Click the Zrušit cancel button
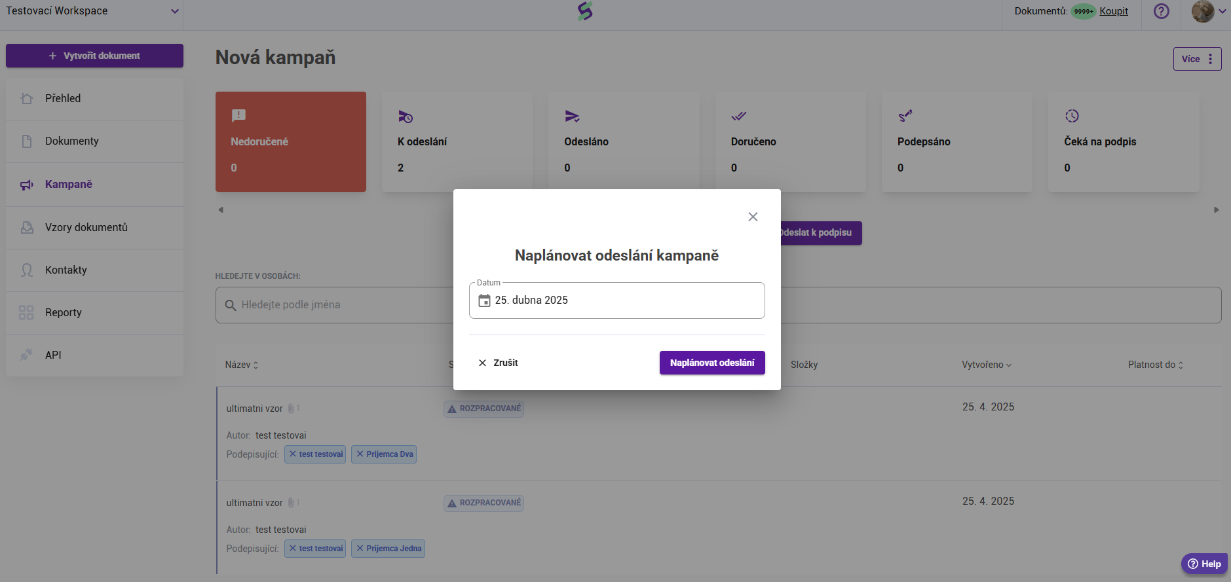 (x=498, y=363)
